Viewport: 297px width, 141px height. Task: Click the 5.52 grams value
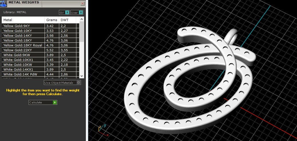tap(50, 50)
